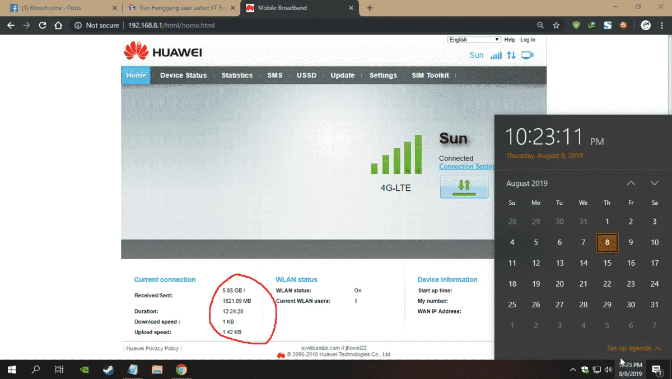The width and height of the screenshot is (672, 379).
Task: Click the signal strength bars icon in the header
Action: tap(496, 55)
